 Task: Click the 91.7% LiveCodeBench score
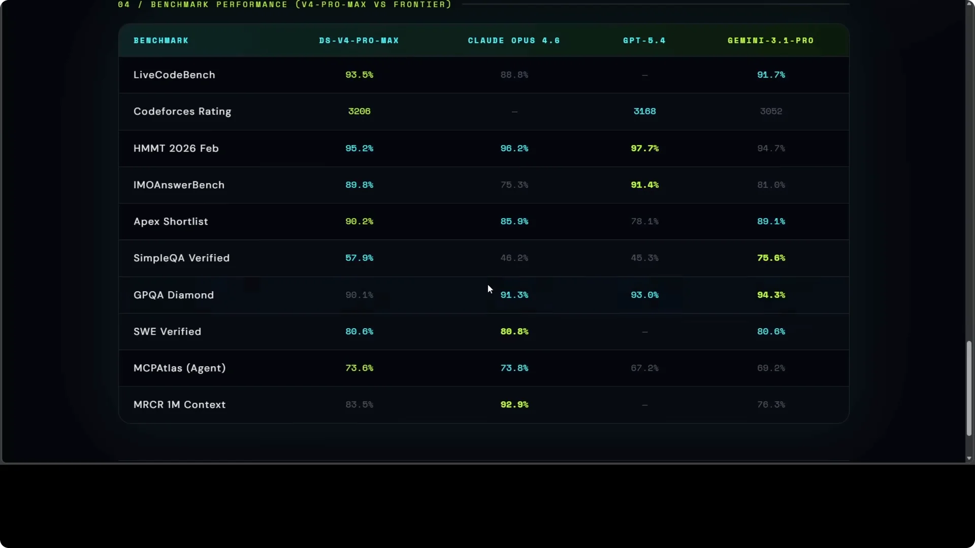point(771,75)
